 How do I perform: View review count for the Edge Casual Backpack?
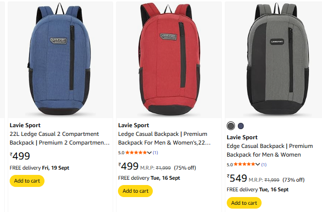coord(264,164)
